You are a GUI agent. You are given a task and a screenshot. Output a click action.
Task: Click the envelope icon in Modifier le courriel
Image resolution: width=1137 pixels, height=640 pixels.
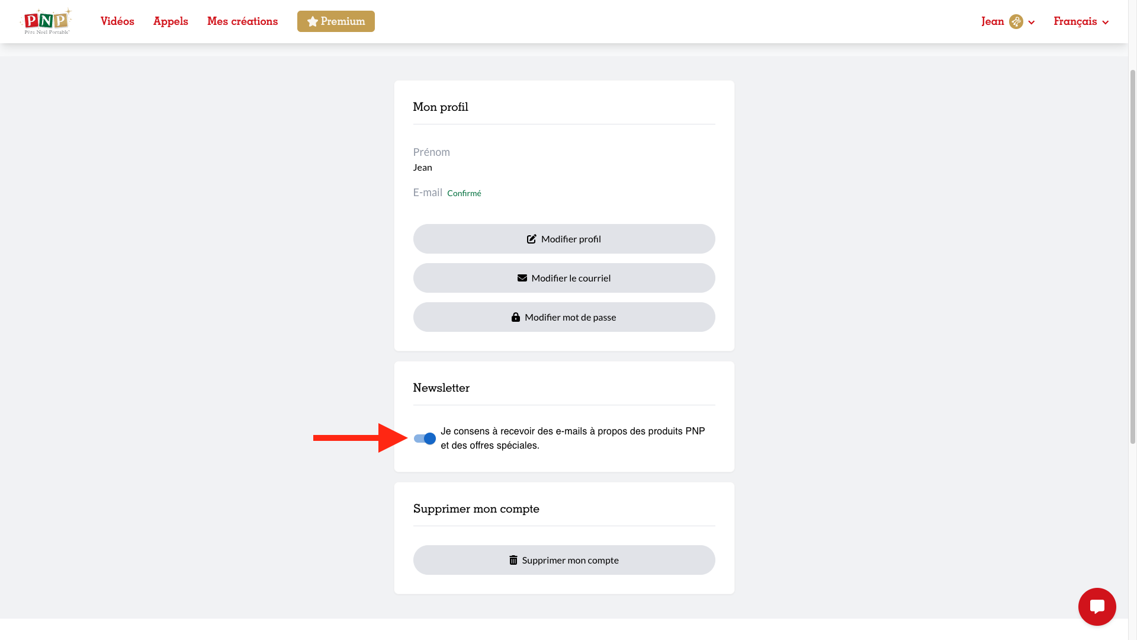[x=522, y=278]
